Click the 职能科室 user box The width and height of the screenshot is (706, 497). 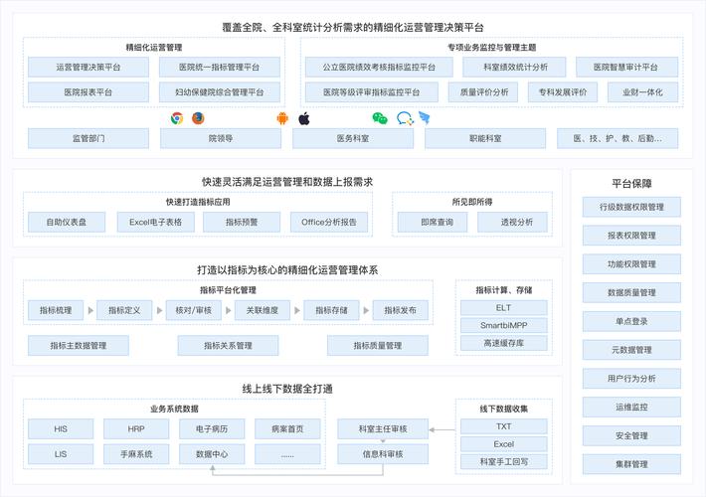pyautogui.click(x=485, y=138)
